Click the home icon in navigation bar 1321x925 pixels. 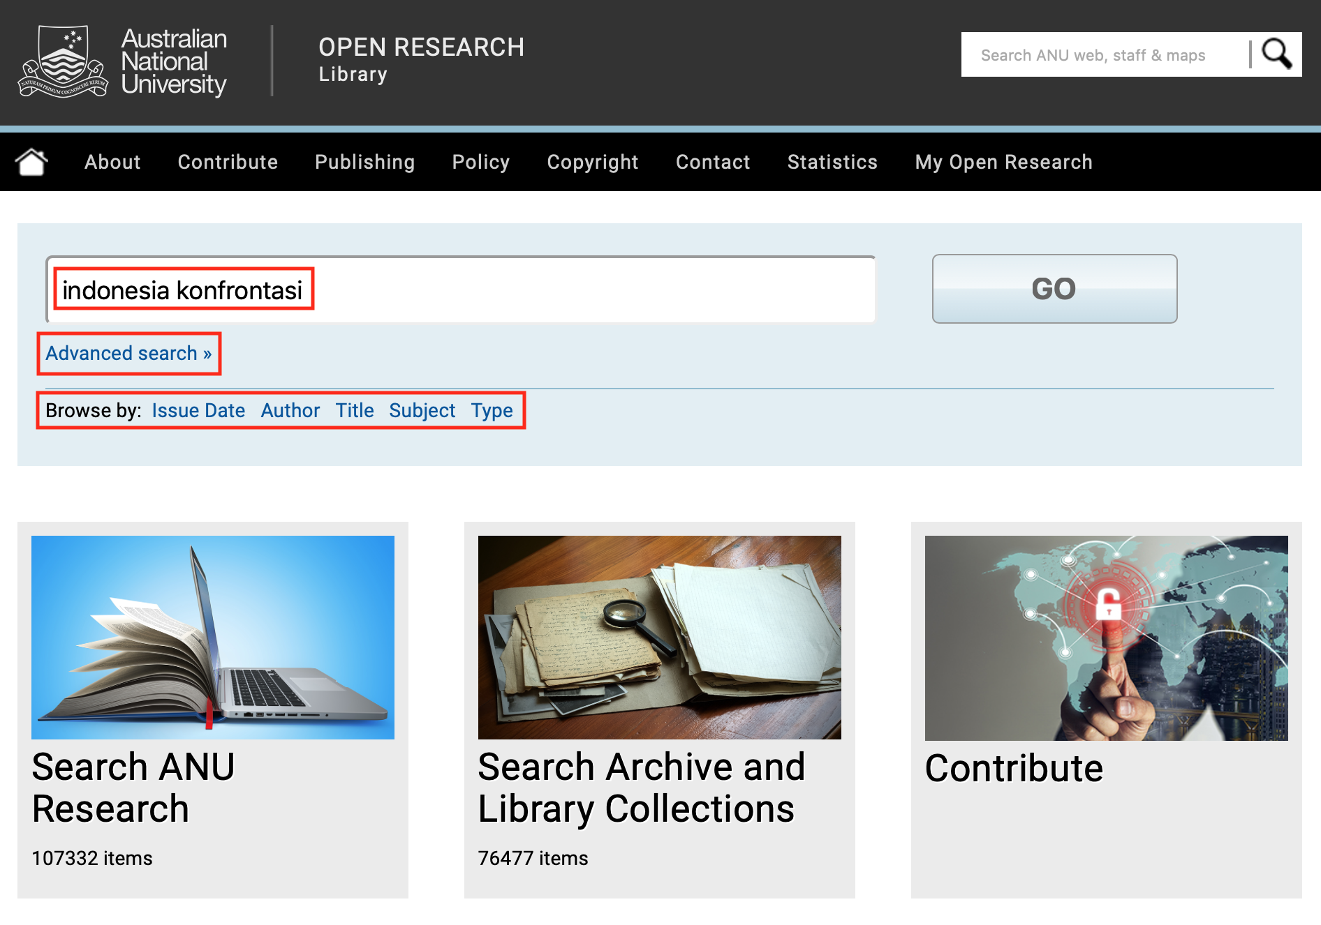(31, 162)
